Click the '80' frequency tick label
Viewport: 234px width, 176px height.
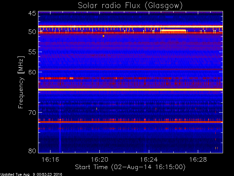click(32, 151)
